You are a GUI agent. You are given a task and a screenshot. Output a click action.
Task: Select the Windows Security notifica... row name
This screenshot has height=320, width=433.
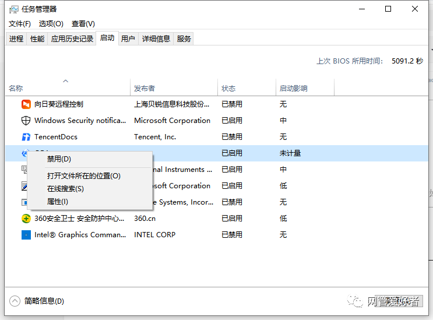(x=80, y=121)
